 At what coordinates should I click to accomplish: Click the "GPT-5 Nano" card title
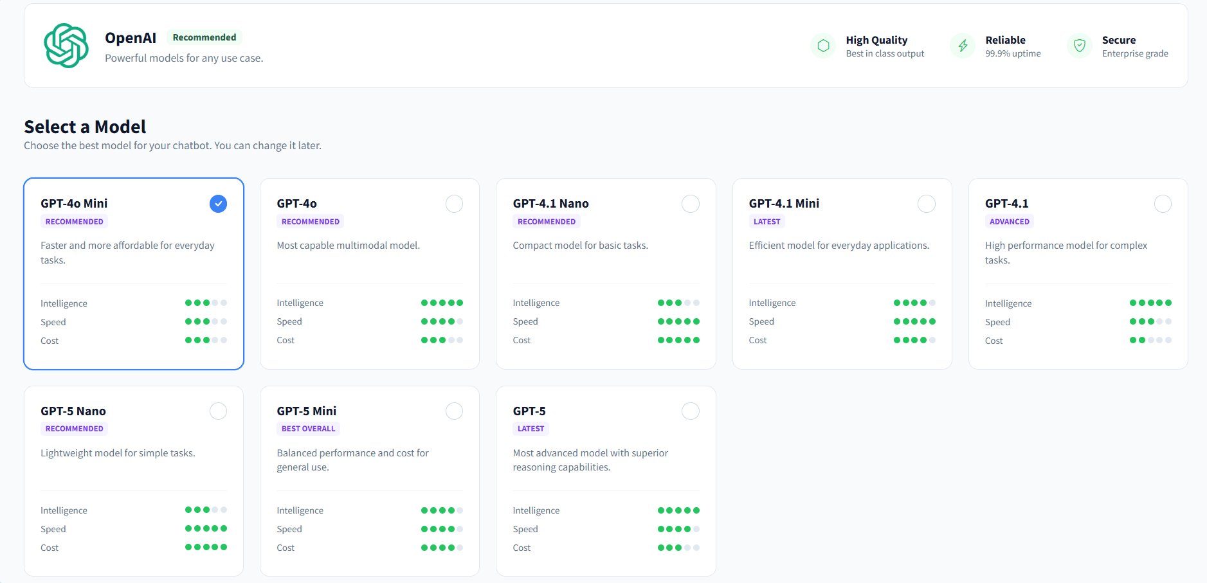[73, 411]
